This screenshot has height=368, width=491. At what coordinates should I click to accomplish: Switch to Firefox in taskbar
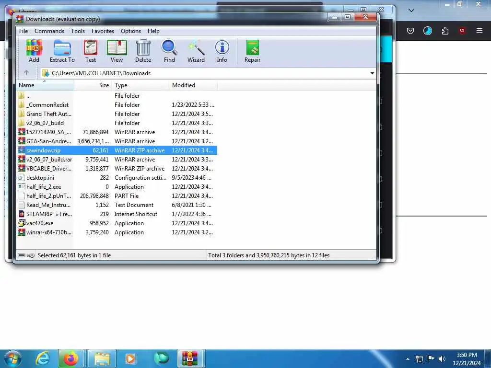point(71,358)
